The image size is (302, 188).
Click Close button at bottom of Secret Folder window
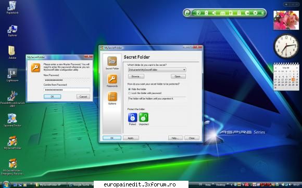192,138
